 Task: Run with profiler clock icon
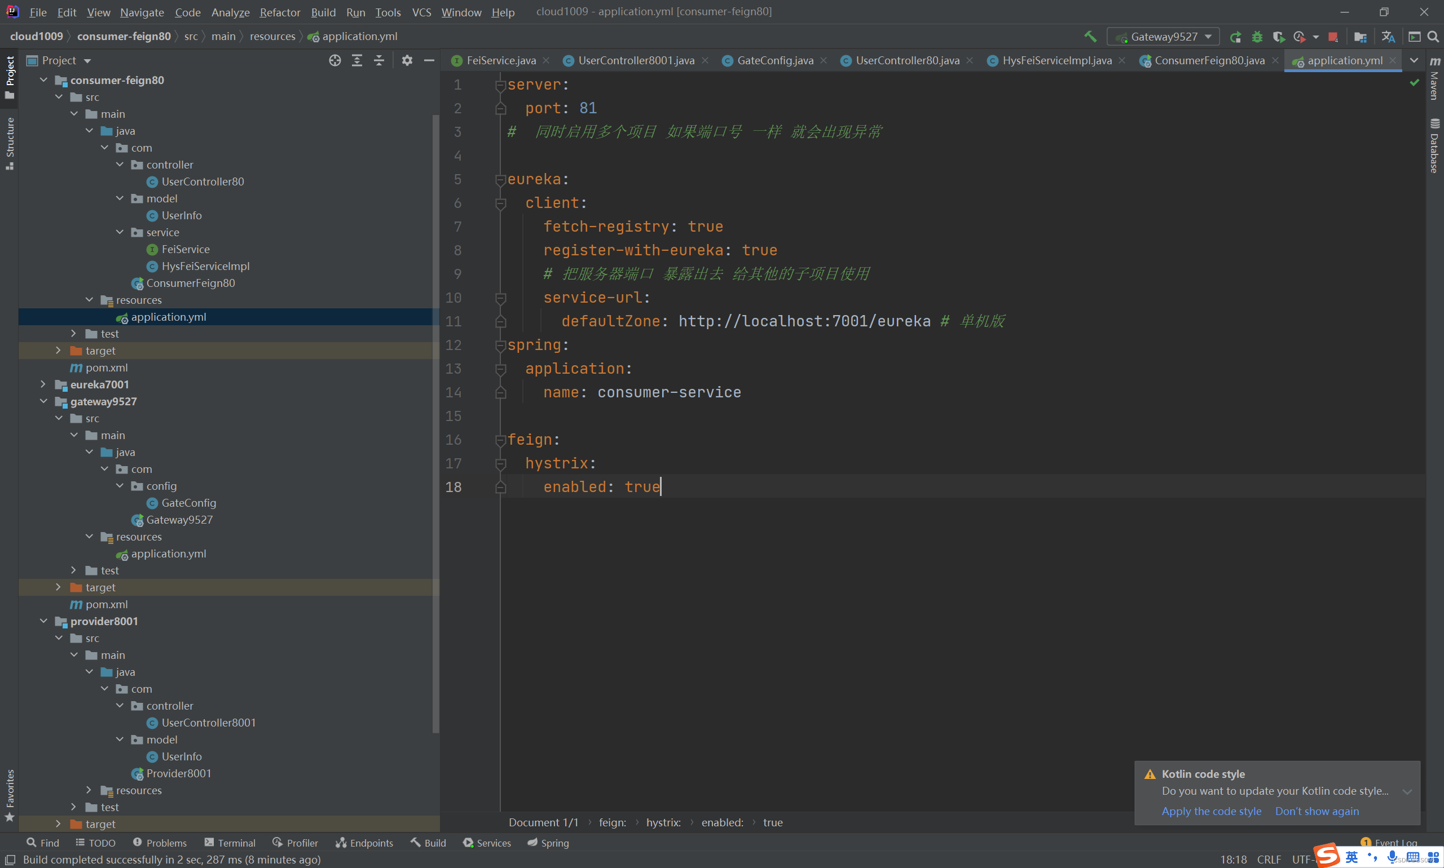coord(1300,37)
